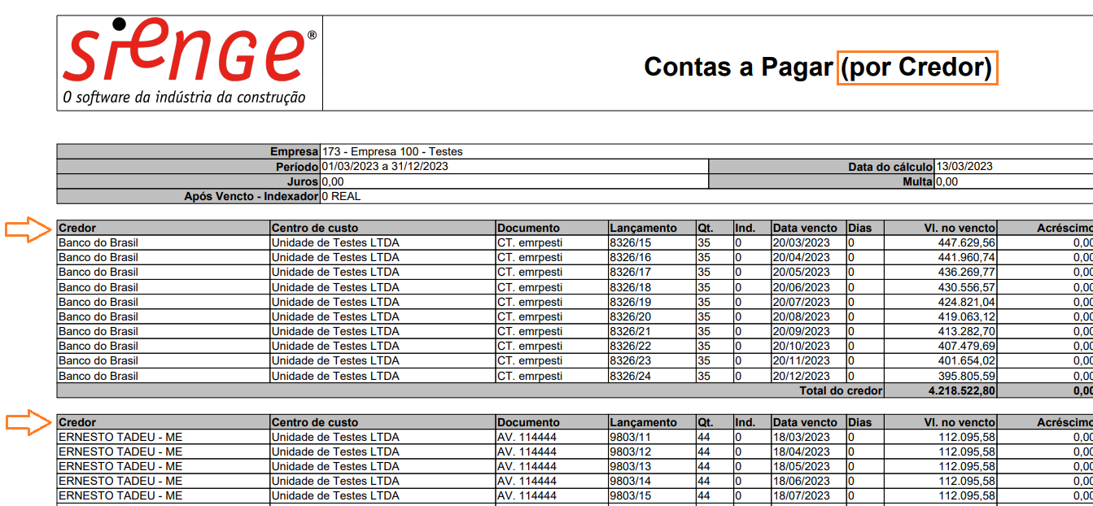Image resolution: width=1093 pixels, height=506 pixels.
Task: Click 'ERNESTO TADEU - ME' in row 9803/11
Action: 120,437
